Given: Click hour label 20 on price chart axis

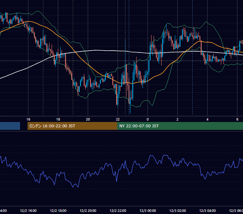Looking at the screenshot, I should pos(88,119).
